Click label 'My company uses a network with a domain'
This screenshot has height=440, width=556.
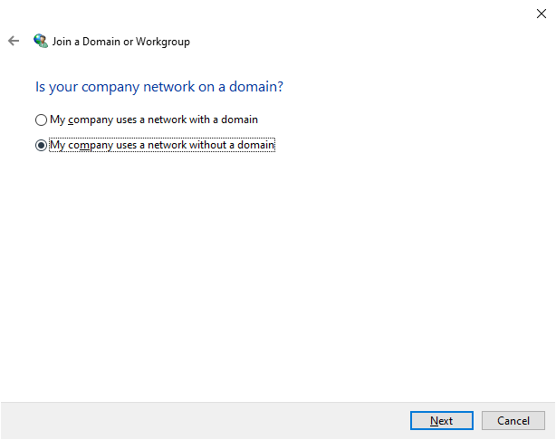click(x=154, y=120)
